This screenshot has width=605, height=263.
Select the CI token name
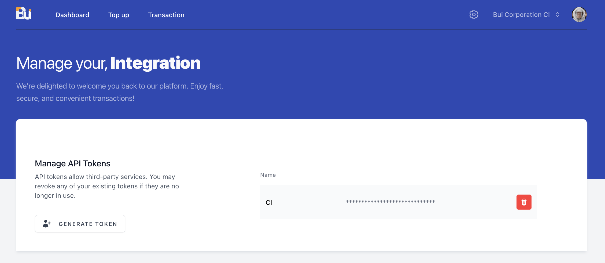269,203
